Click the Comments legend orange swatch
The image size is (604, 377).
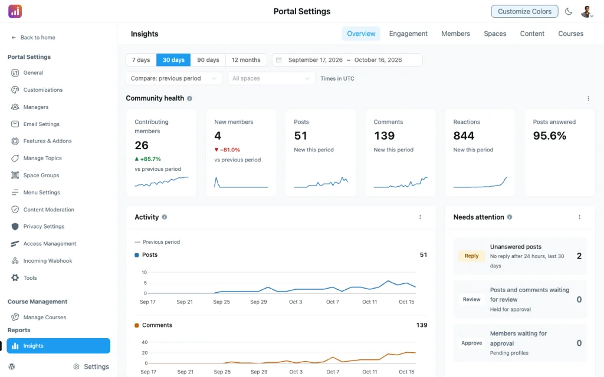coord(136,325)
